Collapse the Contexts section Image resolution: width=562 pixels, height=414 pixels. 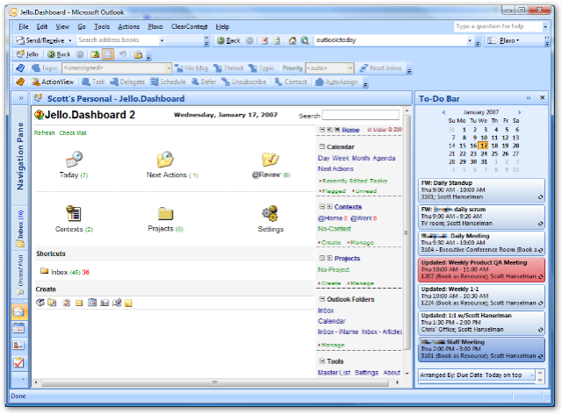click(322, 207)
